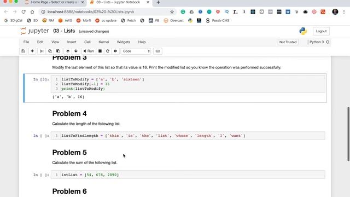Close the 03 - Lists notebook tab

pyautogui.click(x=148, y=2)
